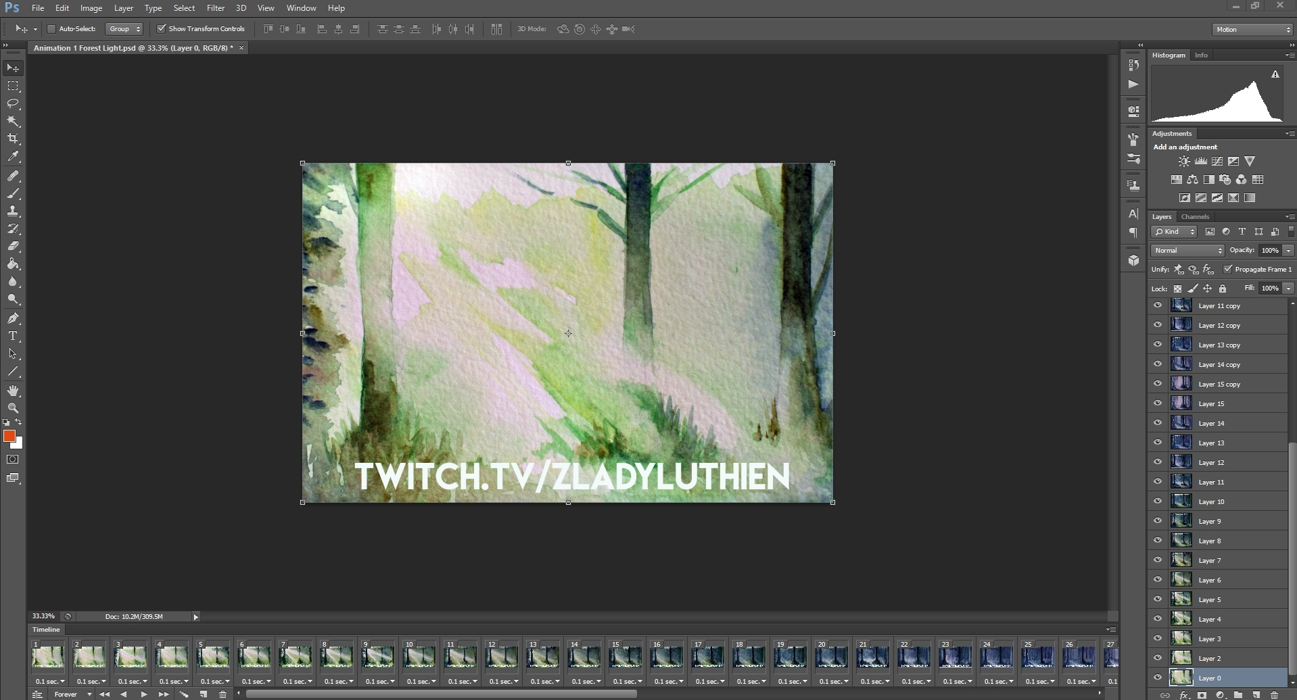Duplicate selected frames in Timeline
This screenshot has height=700, width=1297.
point(204,695)
